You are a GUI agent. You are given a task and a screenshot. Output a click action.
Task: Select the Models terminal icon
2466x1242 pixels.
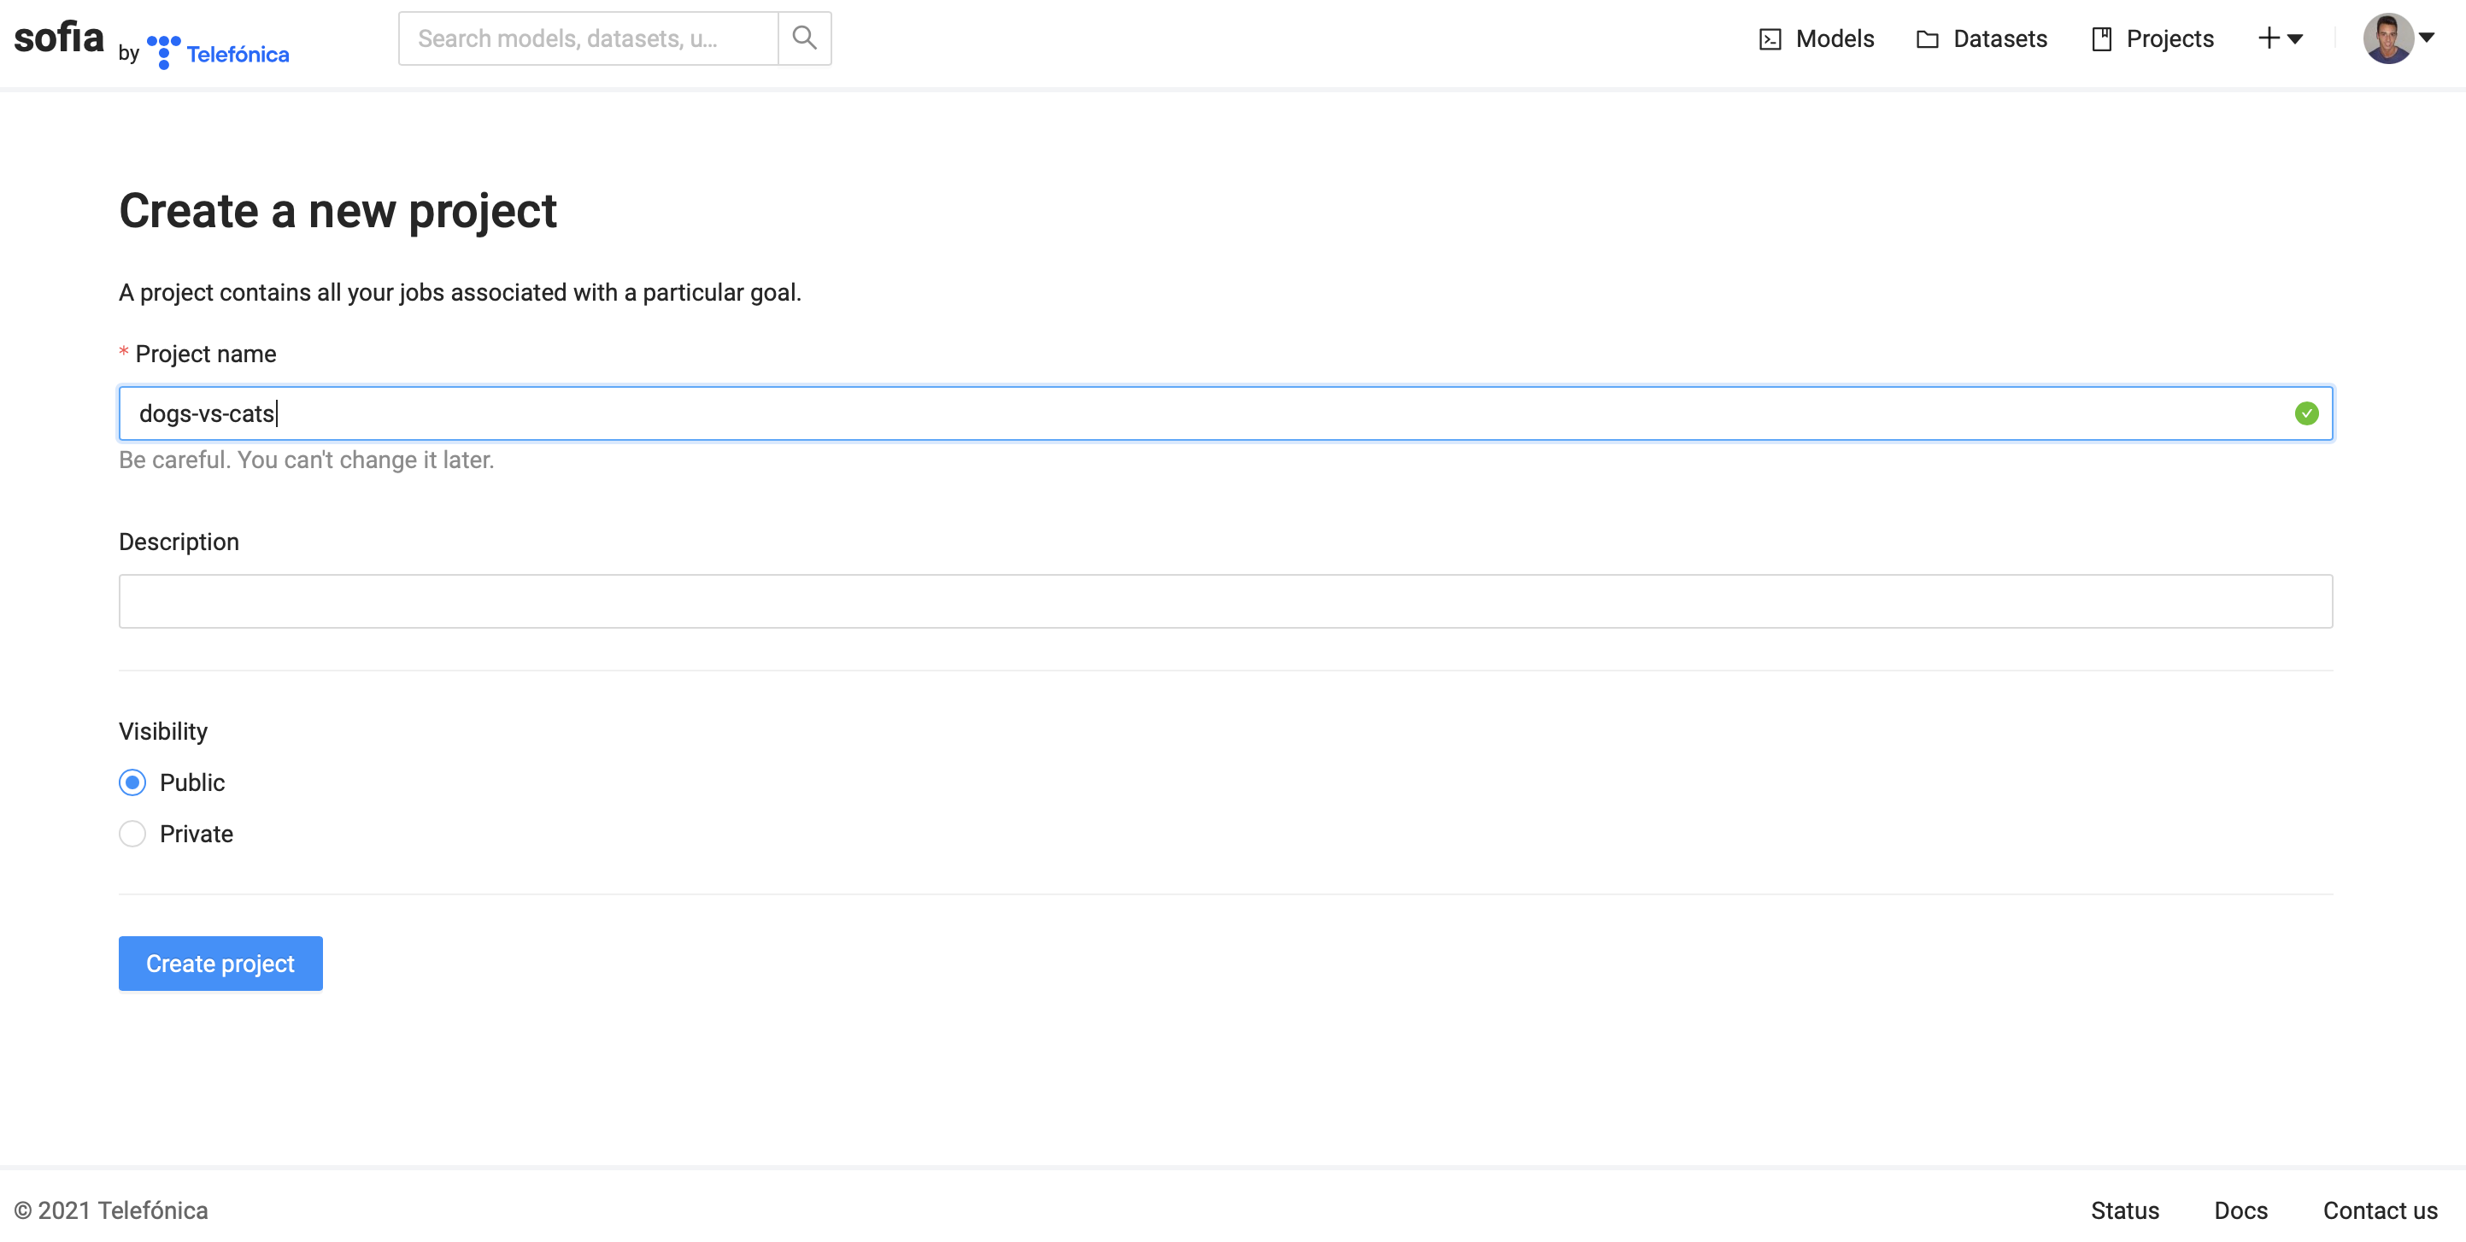pyautogui.click(x=1770, y=38)
